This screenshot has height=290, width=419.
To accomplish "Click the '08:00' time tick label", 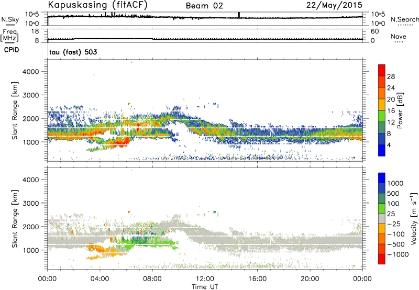I will pyautogui.click(x=152, y=279).
